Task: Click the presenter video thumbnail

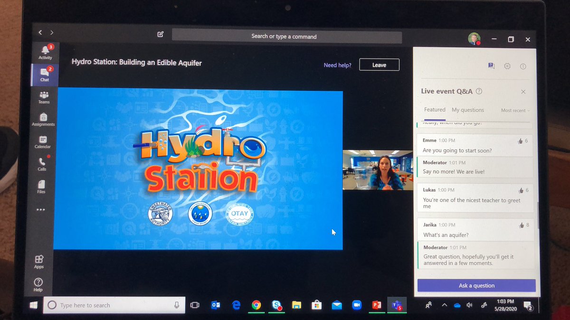Action: click(378, 170)
